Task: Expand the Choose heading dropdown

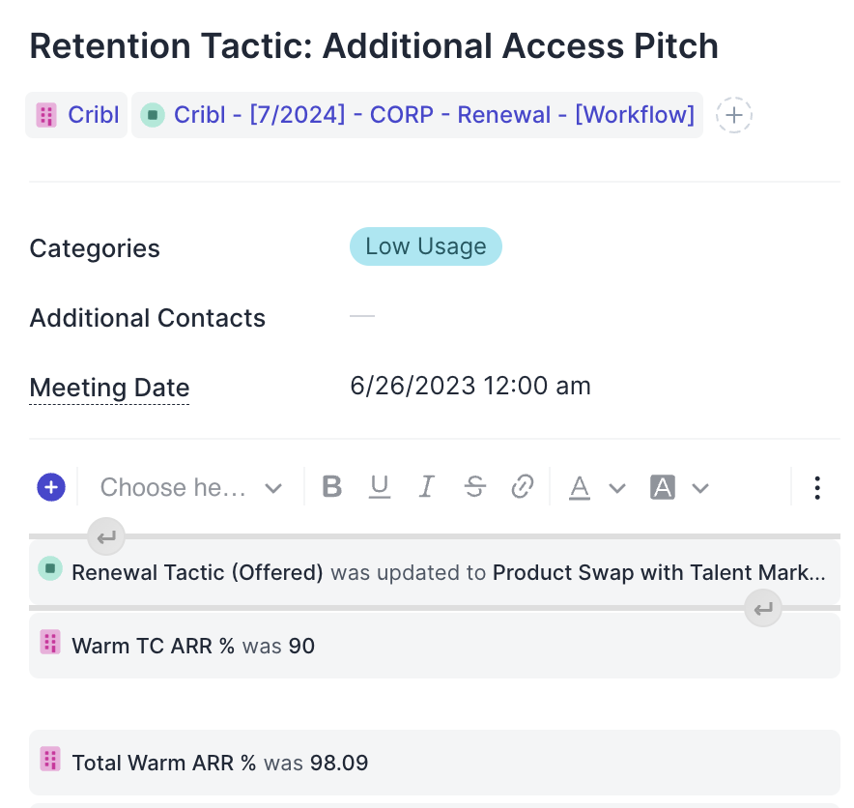Action: 191,487
